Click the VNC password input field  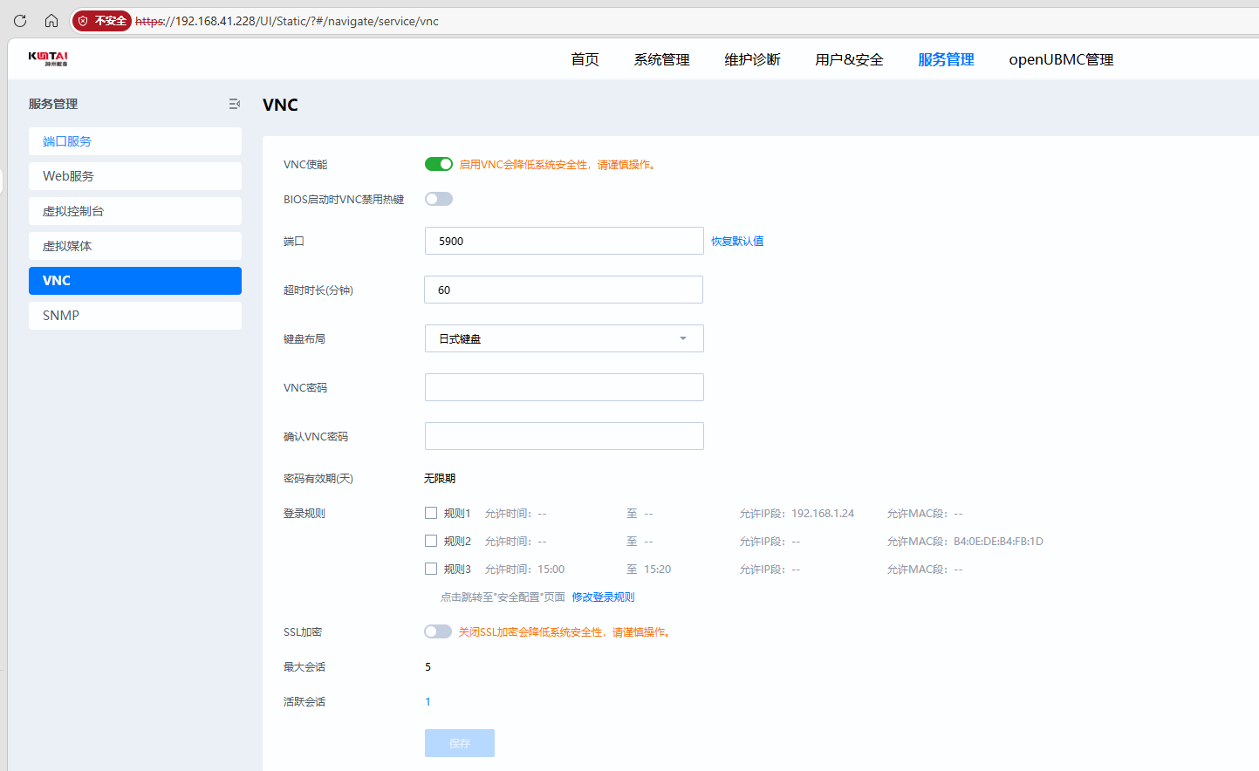[x=564, y=387]
